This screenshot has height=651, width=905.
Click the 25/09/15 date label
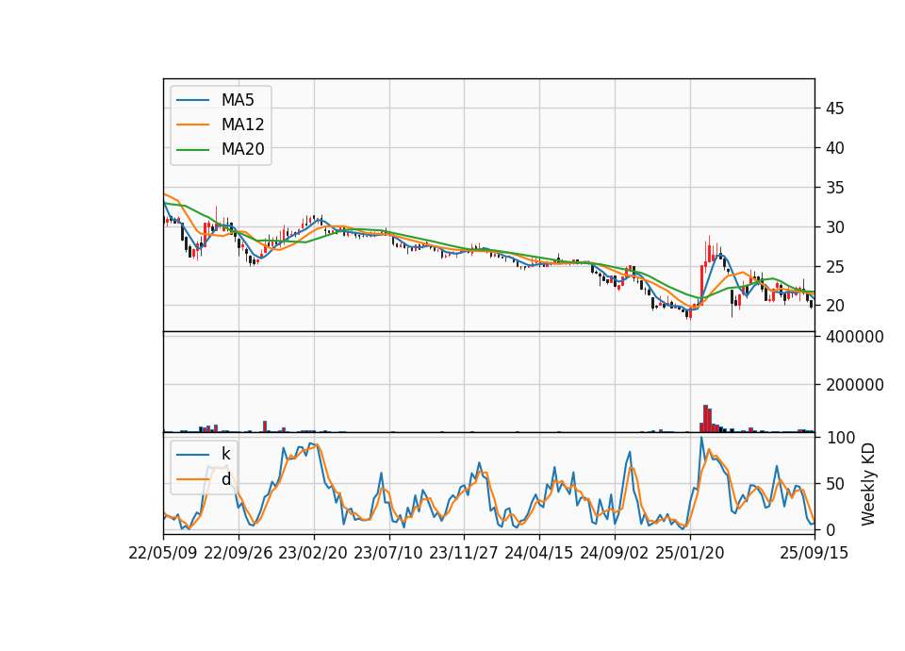[814, 554]
